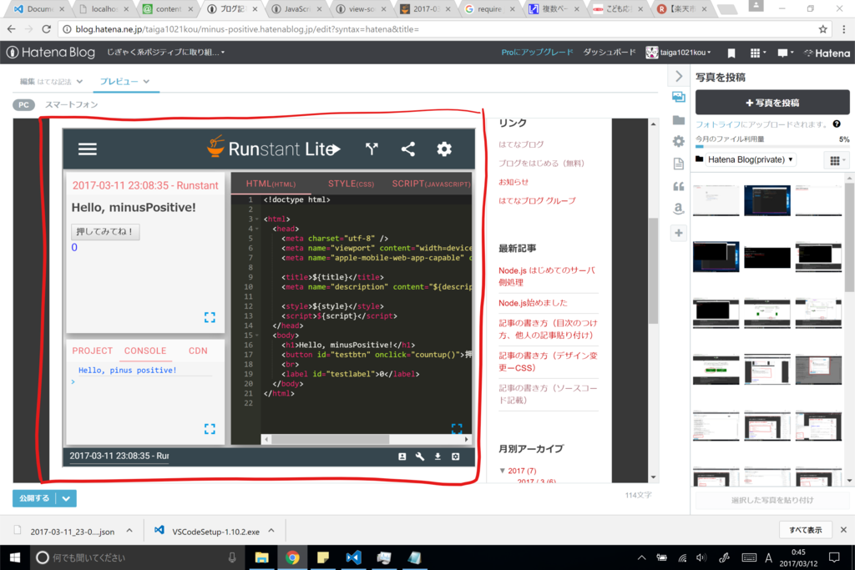Click the download icon in Runstant footer
Viewport: 855px width, 570px height.
point(438,457)
